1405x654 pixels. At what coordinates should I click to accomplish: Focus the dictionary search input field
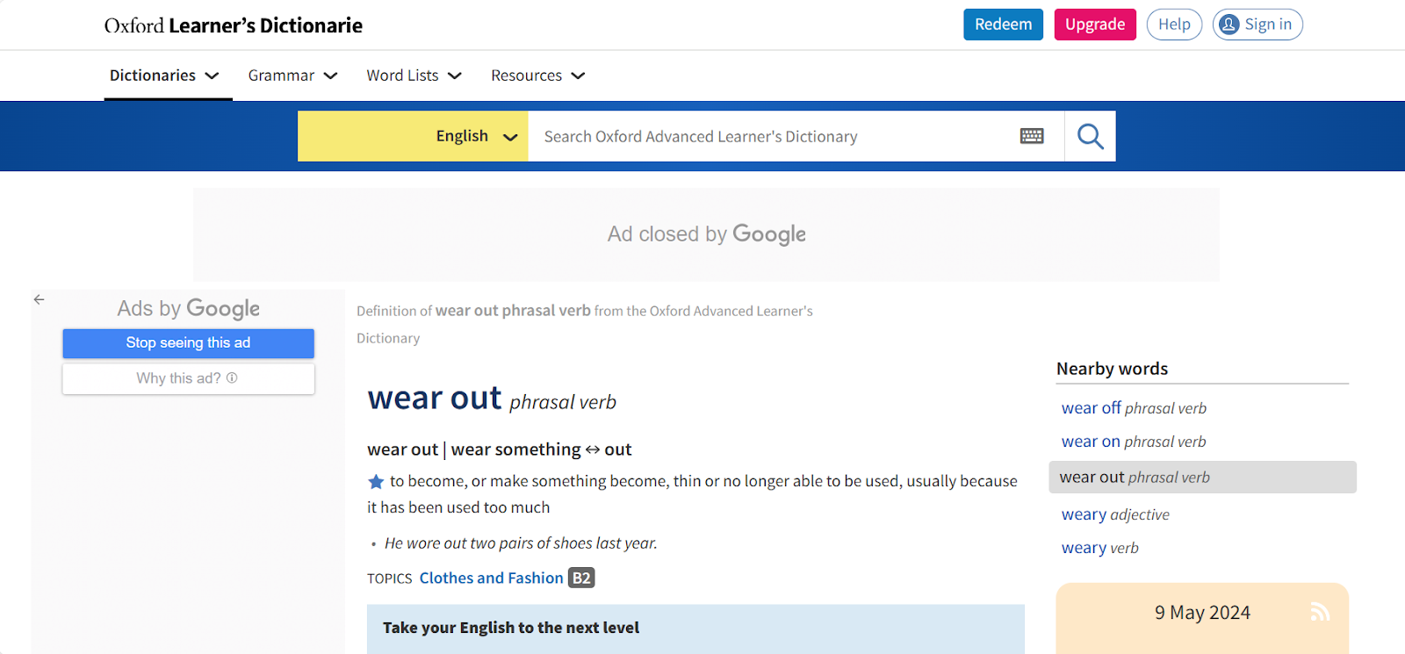[x=771, y=136]
